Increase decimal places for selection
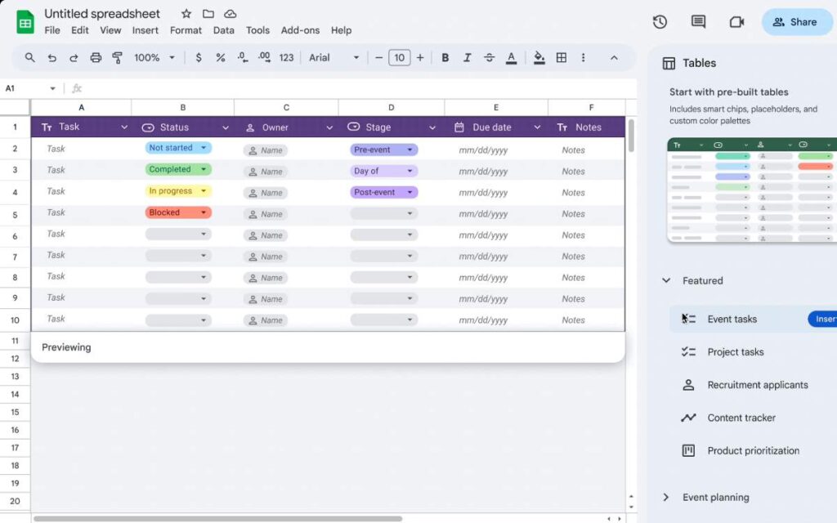The width and height of the screenshot is (837, 523). [262, 58]
